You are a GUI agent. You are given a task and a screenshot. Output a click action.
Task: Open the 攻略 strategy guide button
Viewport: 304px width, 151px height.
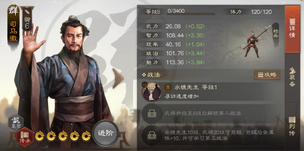[267, 75]
